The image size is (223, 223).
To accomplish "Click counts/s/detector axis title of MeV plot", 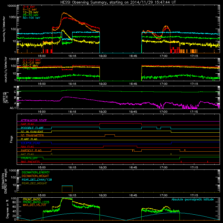I will [x=6, y=69].
